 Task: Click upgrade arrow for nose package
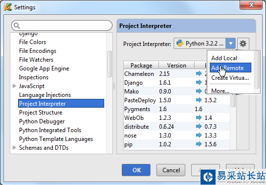(x=199, y=135)
